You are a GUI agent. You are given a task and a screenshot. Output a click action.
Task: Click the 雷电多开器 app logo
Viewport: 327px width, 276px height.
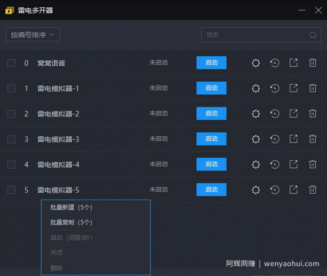point(9,10)
